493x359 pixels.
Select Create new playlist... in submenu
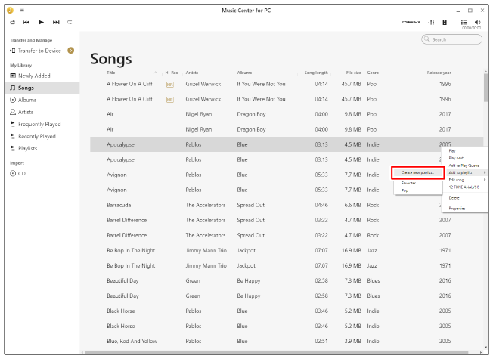(x=417, y=173)
